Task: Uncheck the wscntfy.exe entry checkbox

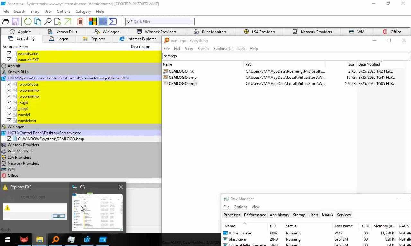Action: coord(9,53)
